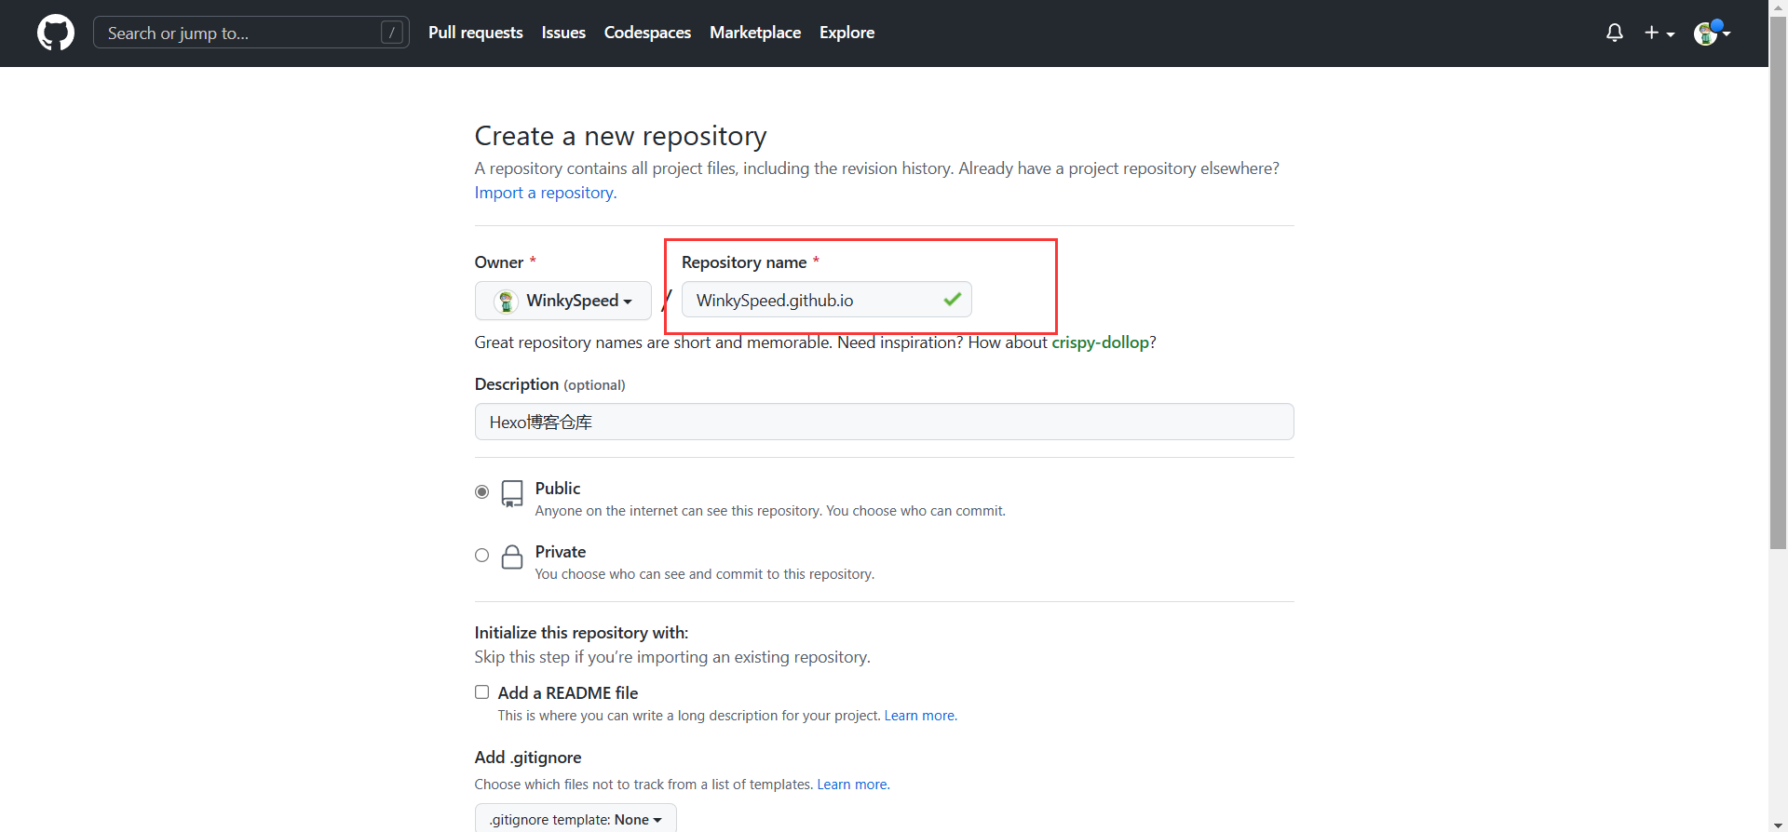
Task: Click the 'Private' option label
Action: 561,552
